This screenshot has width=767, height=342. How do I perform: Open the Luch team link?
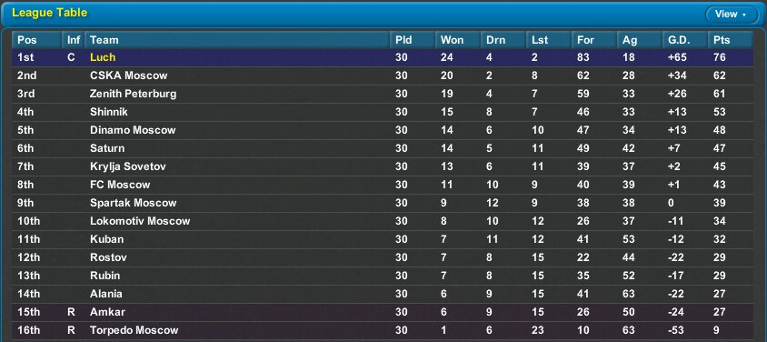coord(103,57)
